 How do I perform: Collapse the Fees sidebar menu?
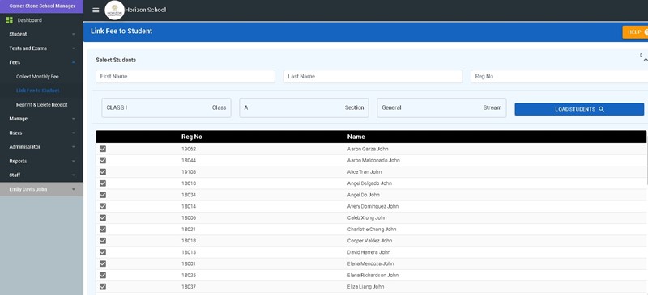(41, 62)
